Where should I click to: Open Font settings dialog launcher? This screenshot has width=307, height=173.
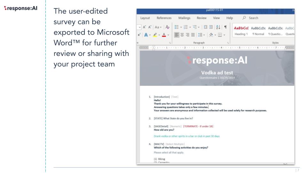[x=170, y=43]
